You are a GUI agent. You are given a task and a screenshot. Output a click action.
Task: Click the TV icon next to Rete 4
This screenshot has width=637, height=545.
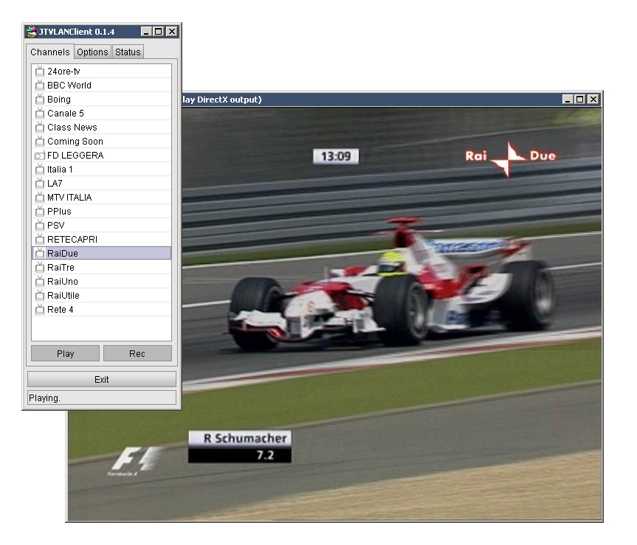tap(39, 310)
